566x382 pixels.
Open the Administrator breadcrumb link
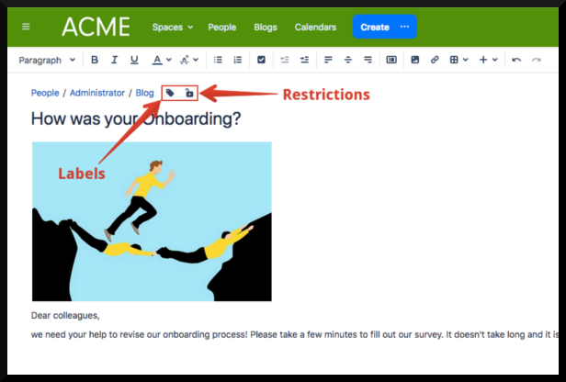click(97, 93)
